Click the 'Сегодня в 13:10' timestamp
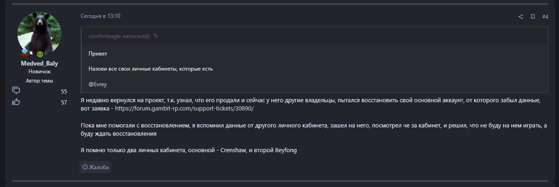559x187 pixels. pos(100,16)
